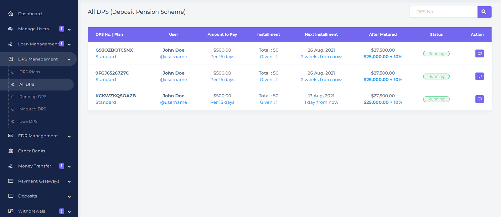Image resolution: width=501 pixels, height=217 pixels.
Task: Click the search magnifier button
Action: pyautogui.click(x=484, y=12)
